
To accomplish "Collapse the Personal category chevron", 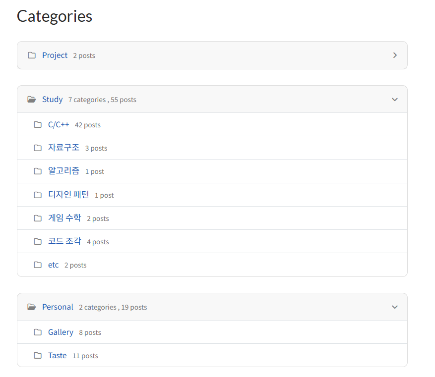I will point(395,307).
